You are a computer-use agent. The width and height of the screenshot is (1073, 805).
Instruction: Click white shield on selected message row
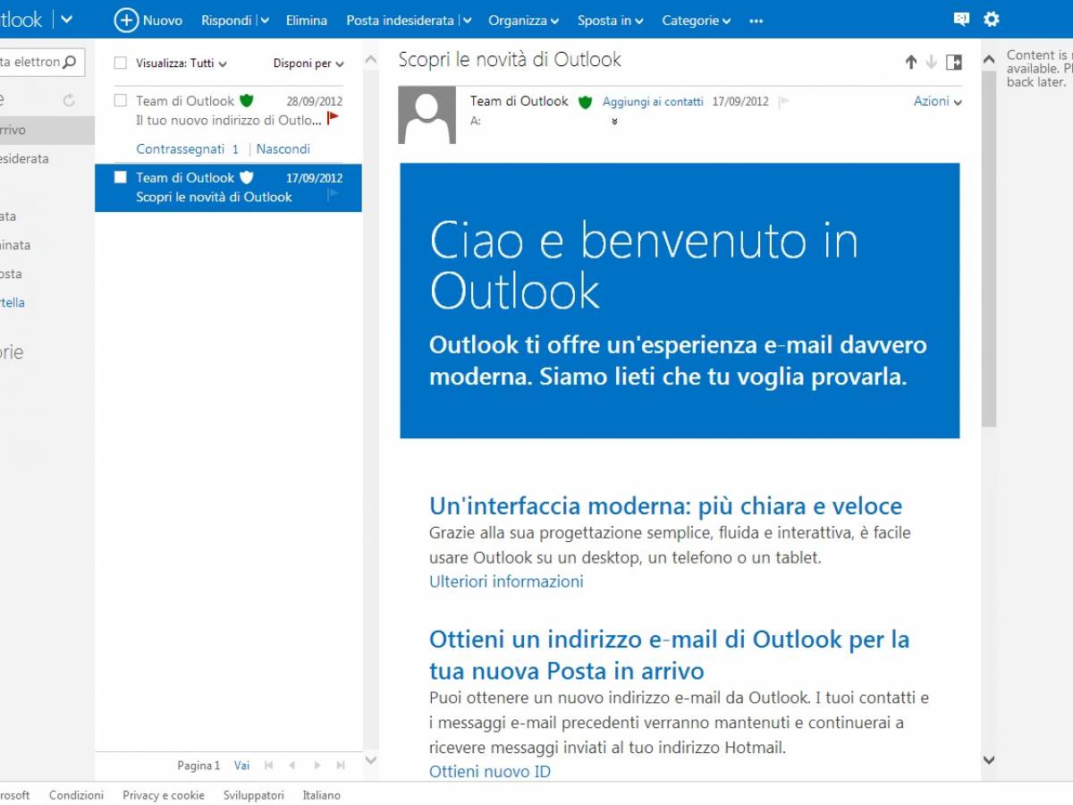click(x=247, y=177)
